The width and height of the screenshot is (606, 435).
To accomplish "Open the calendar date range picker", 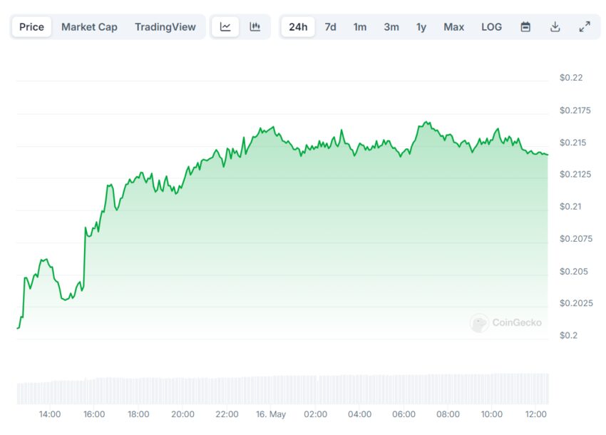I will coord(525,26).
